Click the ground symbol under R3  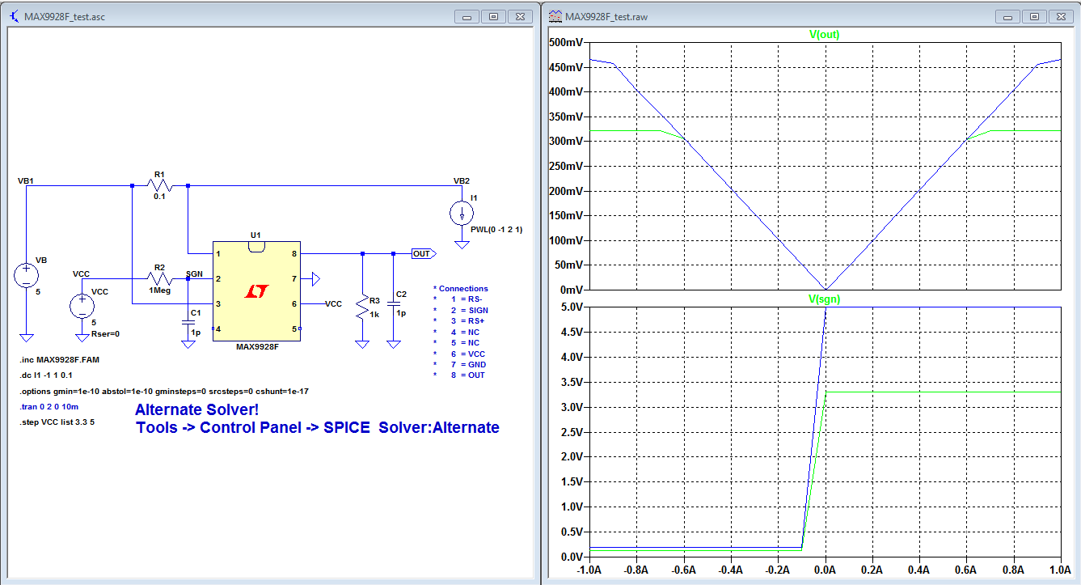(x=362, y=344)
